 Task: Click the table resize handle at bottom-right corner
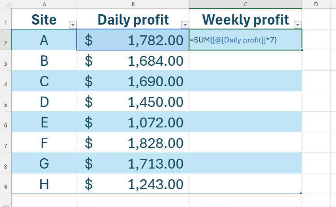tap(301, 193)
